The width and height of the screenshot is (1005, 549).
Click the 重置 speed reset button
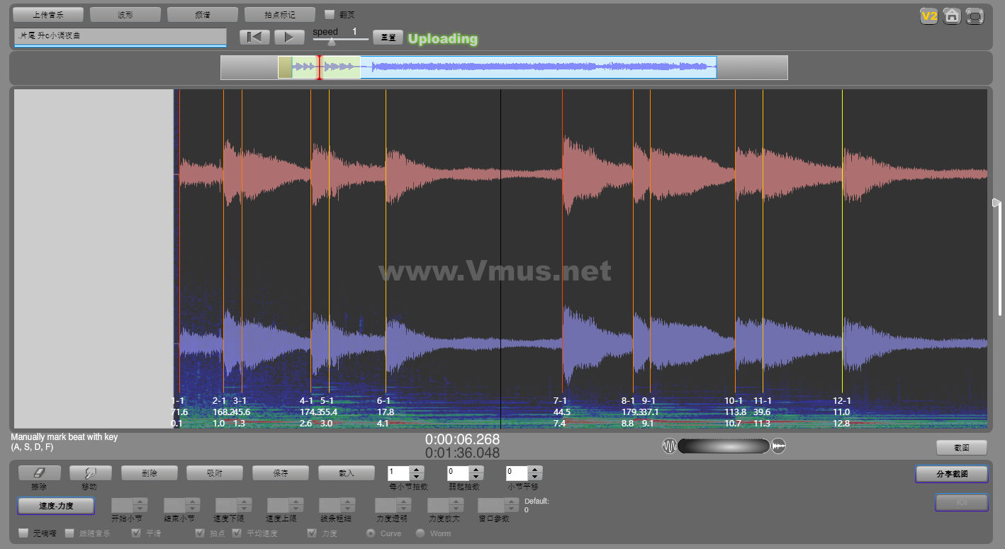point(388,38)
